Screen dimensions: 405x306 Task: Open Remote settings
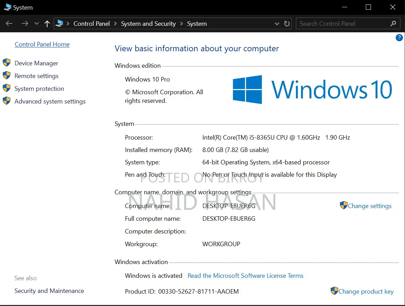tap(36, 76)
